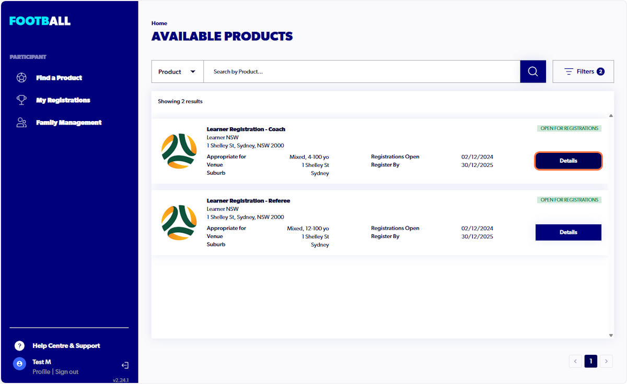Viewport: 627px width, 384px height.
Task: Click the soccer ball icon beside Find a Product
Action: (21, 78)
